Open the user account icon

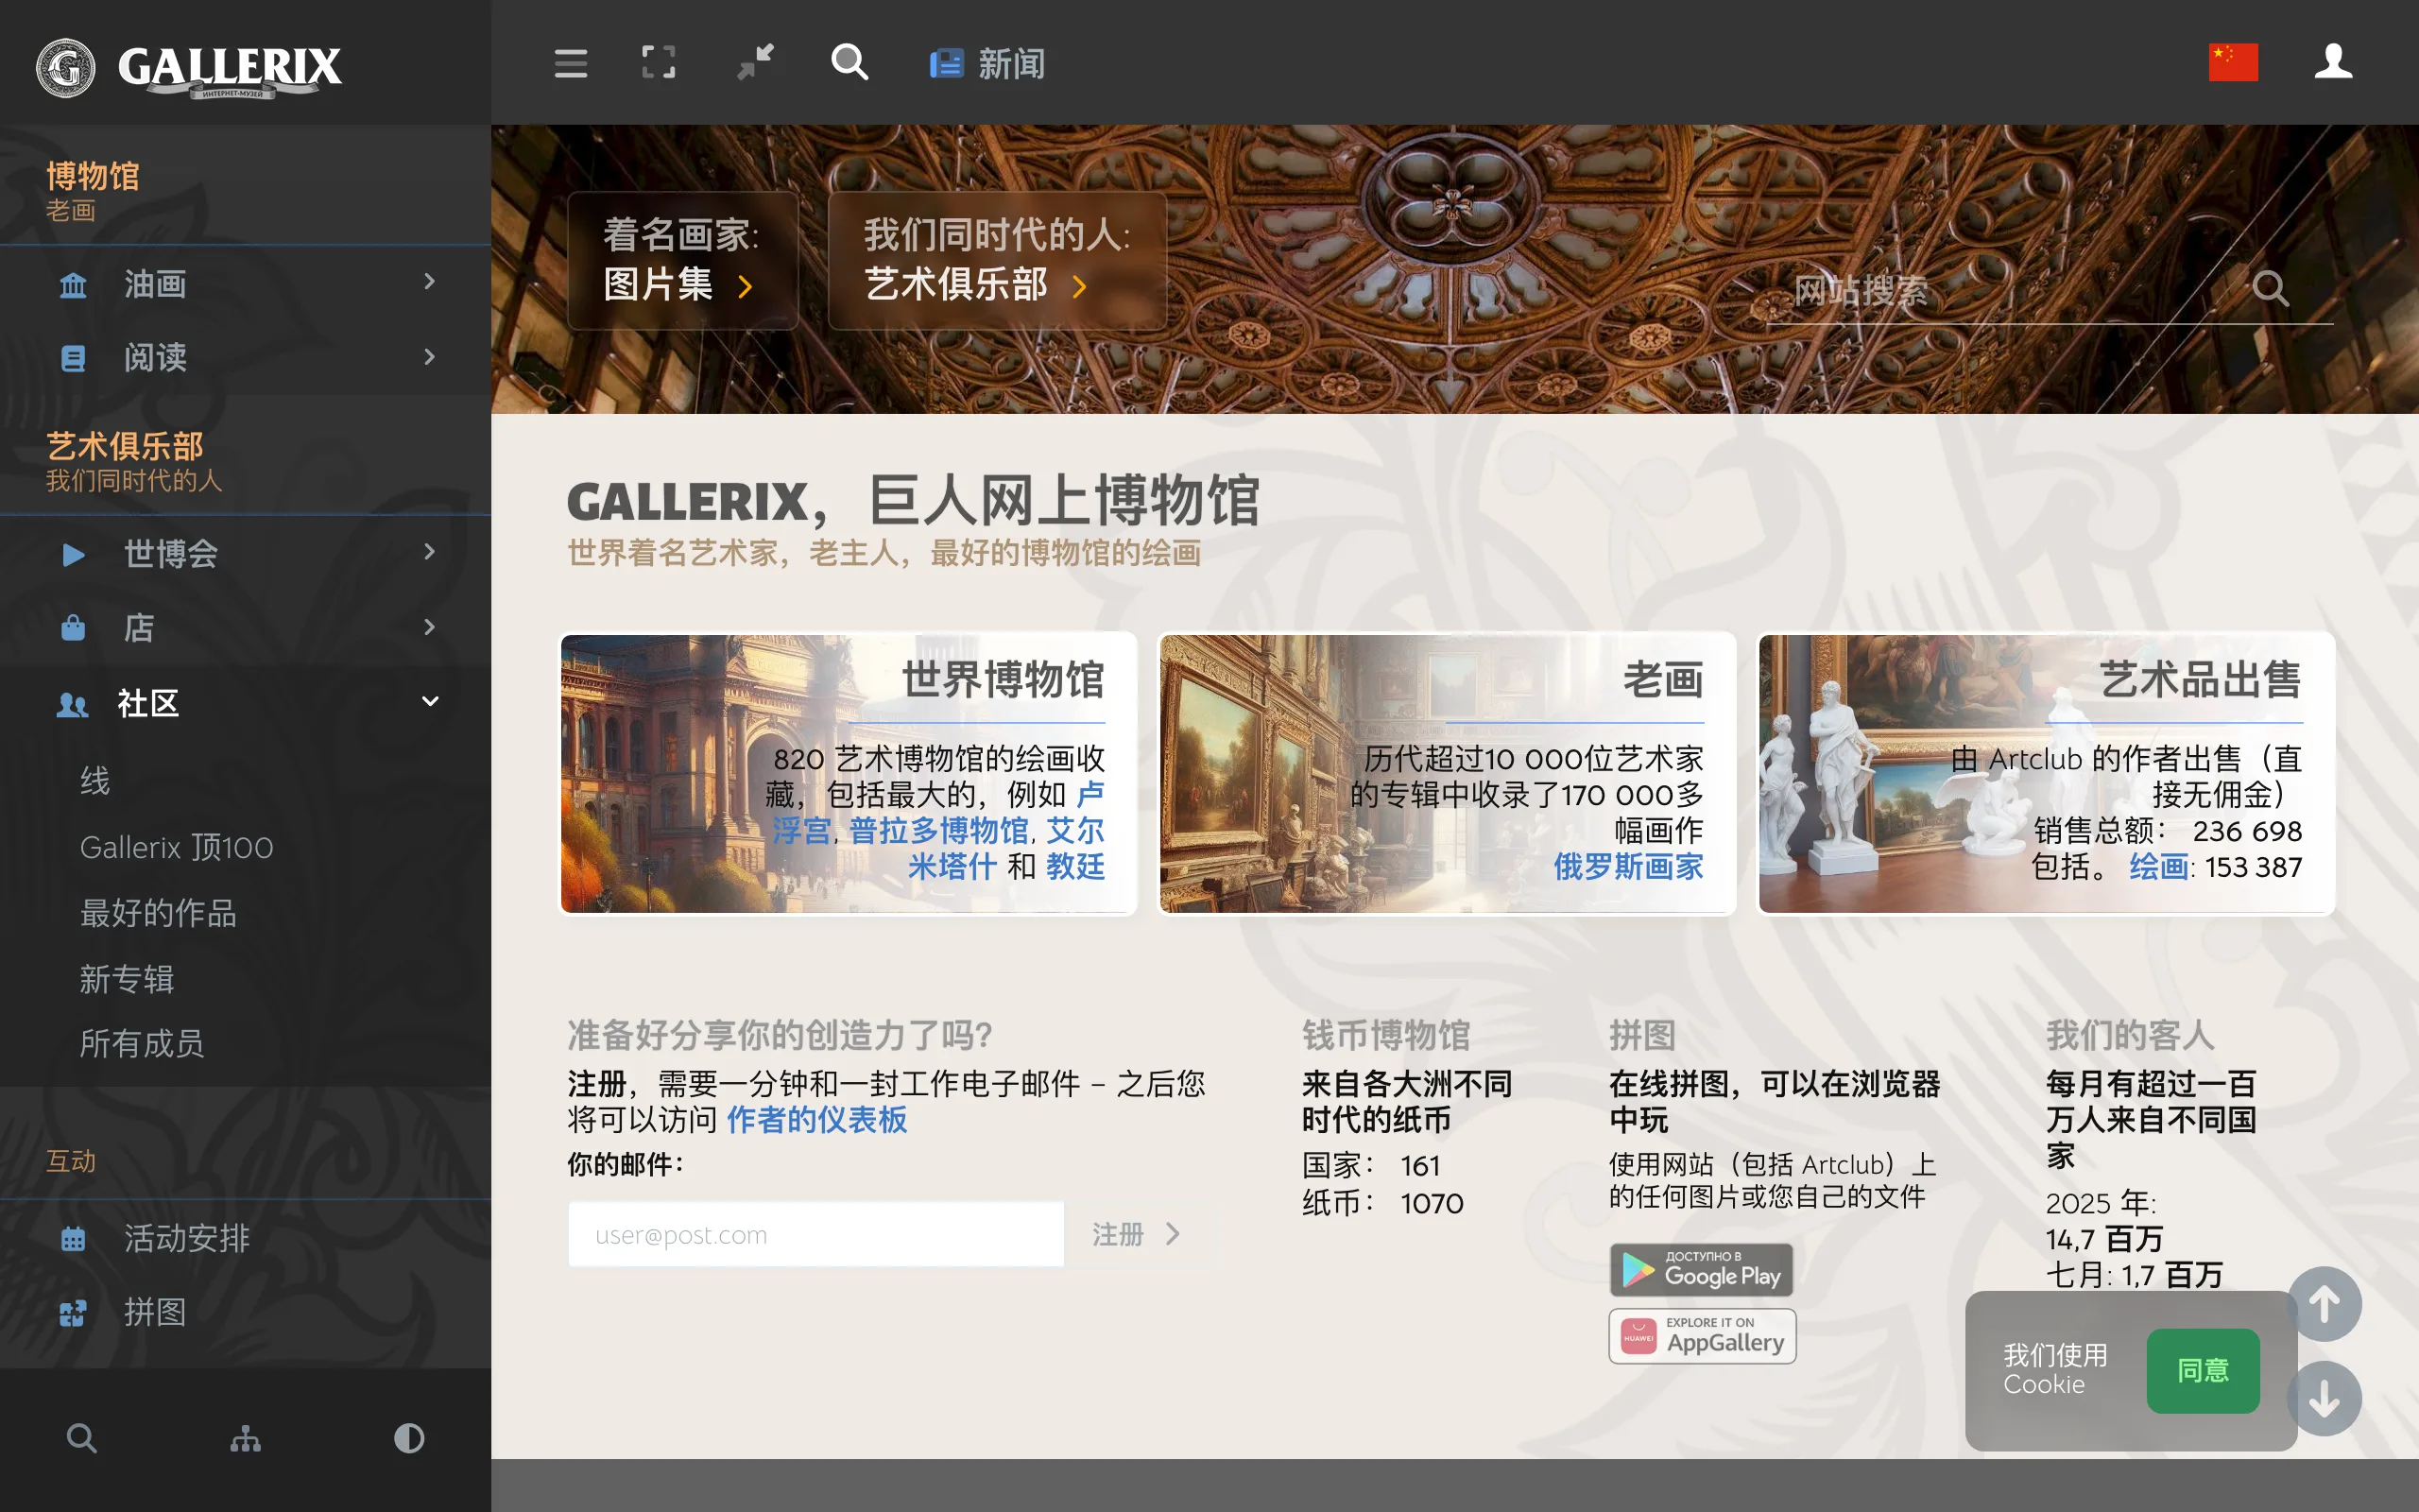(x=2333, y=62)
